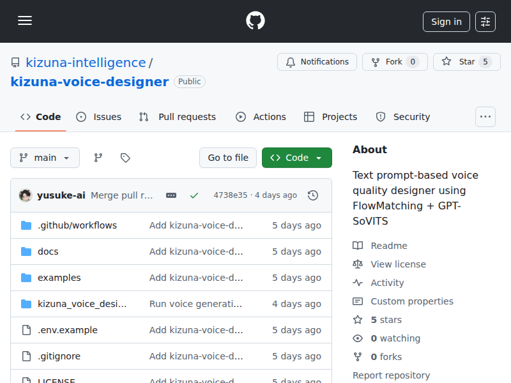Fork this repository
Screen dimensions: 511x383
(395, 62)
